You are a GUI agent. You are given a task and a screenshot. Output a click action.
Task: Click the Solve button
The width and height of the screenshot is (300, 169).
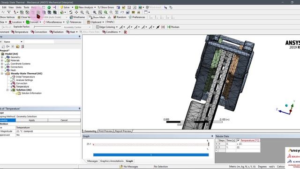point(65,8)
